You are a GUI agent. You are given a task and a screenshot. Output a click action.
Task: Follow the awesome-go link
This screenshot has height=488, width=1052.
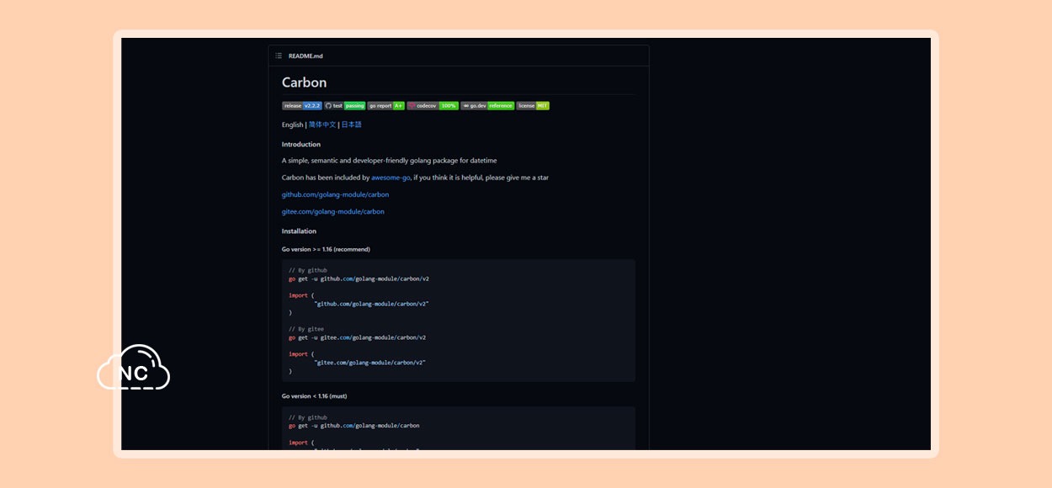(391, 178)
